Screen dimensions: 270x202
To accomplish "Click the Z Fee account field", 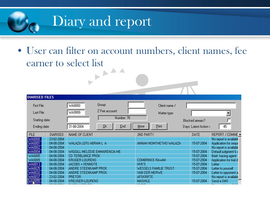I will point(137,111).
